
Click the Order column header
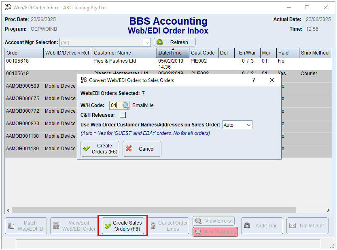tap(23, 53)
